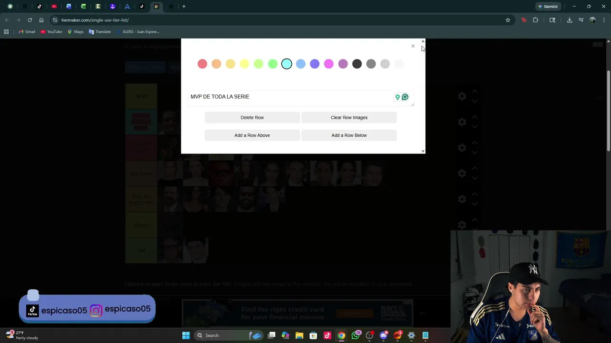Click the taskbar Search box
611x343 pixels.
point(229,335)
